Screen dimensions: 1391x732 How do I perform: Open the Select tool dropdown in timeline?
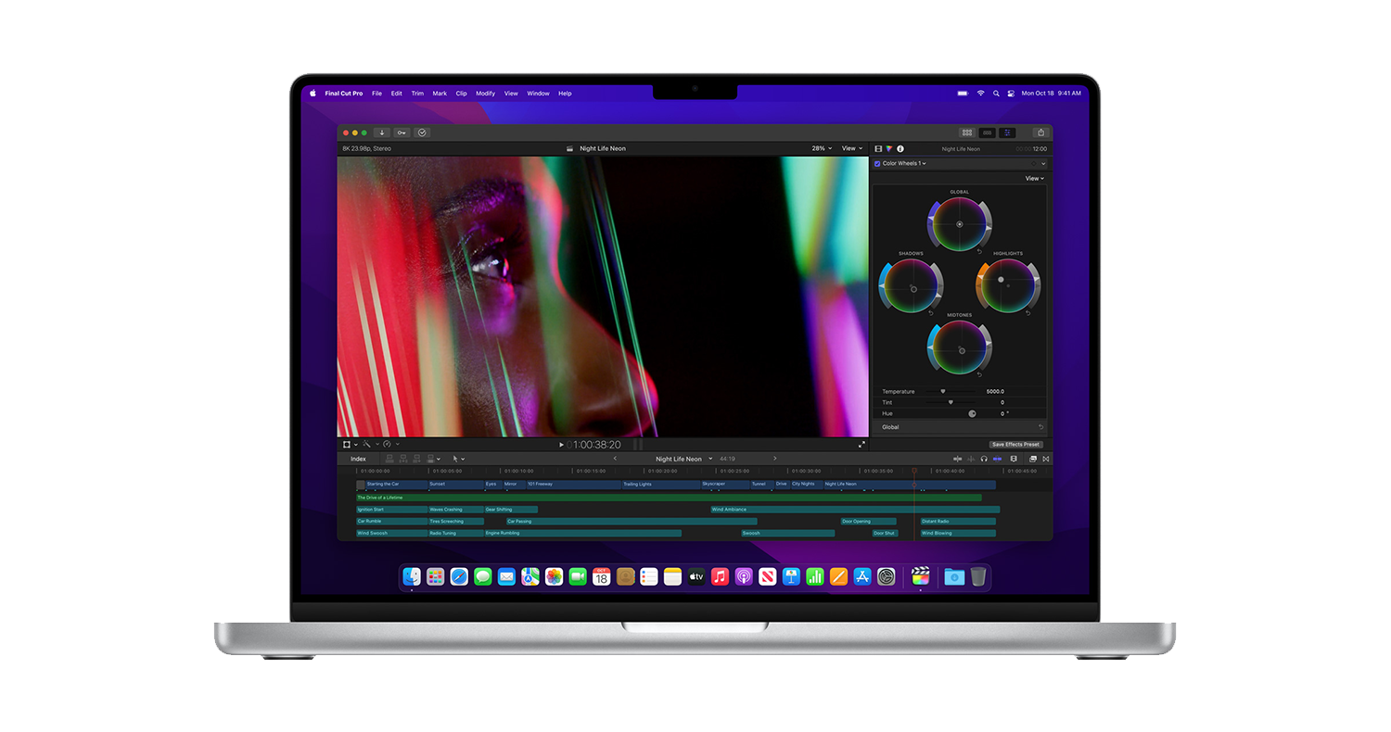tap(458, 459)
